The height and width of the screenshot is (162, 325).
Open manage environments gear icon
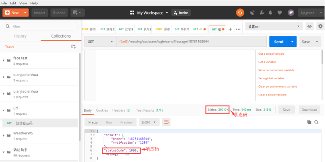click(321, 26)
